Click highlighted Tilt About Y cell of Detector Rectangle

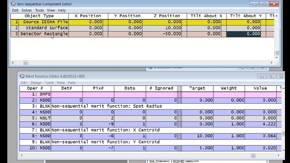tap(243, 34)
